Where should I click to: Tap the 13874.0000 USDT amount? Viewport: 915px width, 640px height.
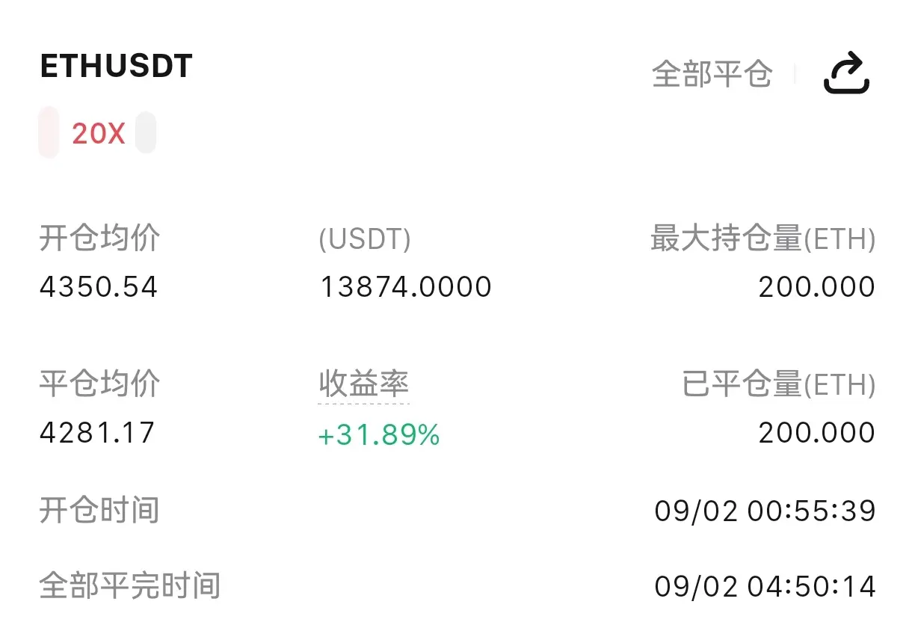click(x=406, y=287)
